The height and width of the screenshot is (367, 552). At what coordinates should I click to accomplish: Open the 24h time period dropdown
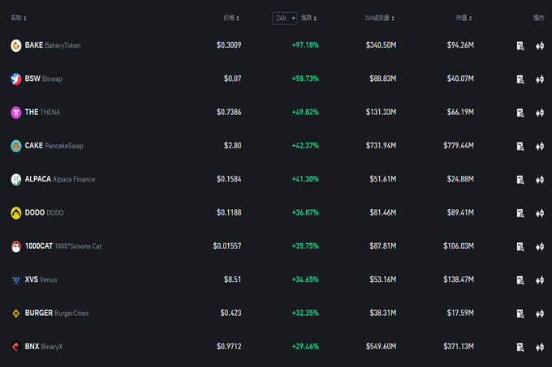284,18
